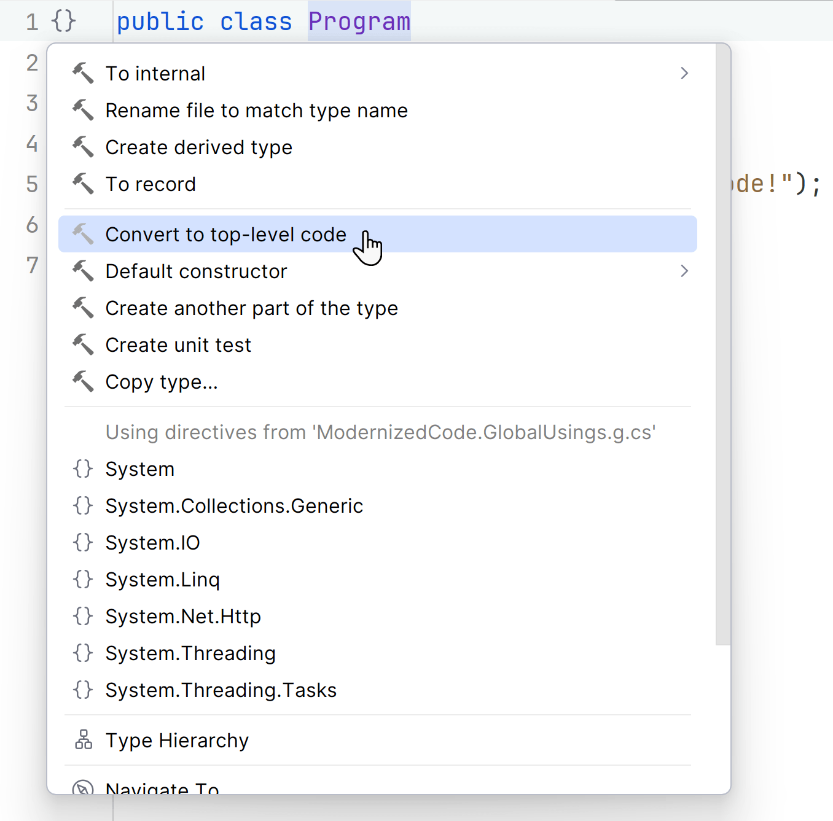Viewport: 833px width, 821px height.
Task: Click the Program class name in editor
Action: [359, 21]
